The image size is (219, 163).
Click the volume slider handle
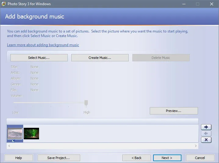click(86, 103)
